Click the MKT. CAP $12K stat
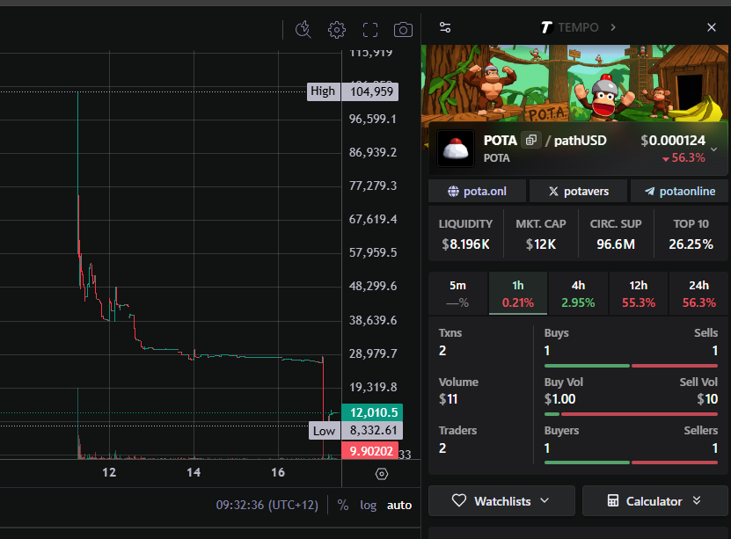731x539 pixels. pyautogui.click(x=541, y=234)
